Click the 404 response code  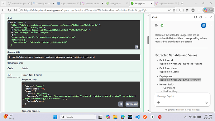[x=9, y=75]
